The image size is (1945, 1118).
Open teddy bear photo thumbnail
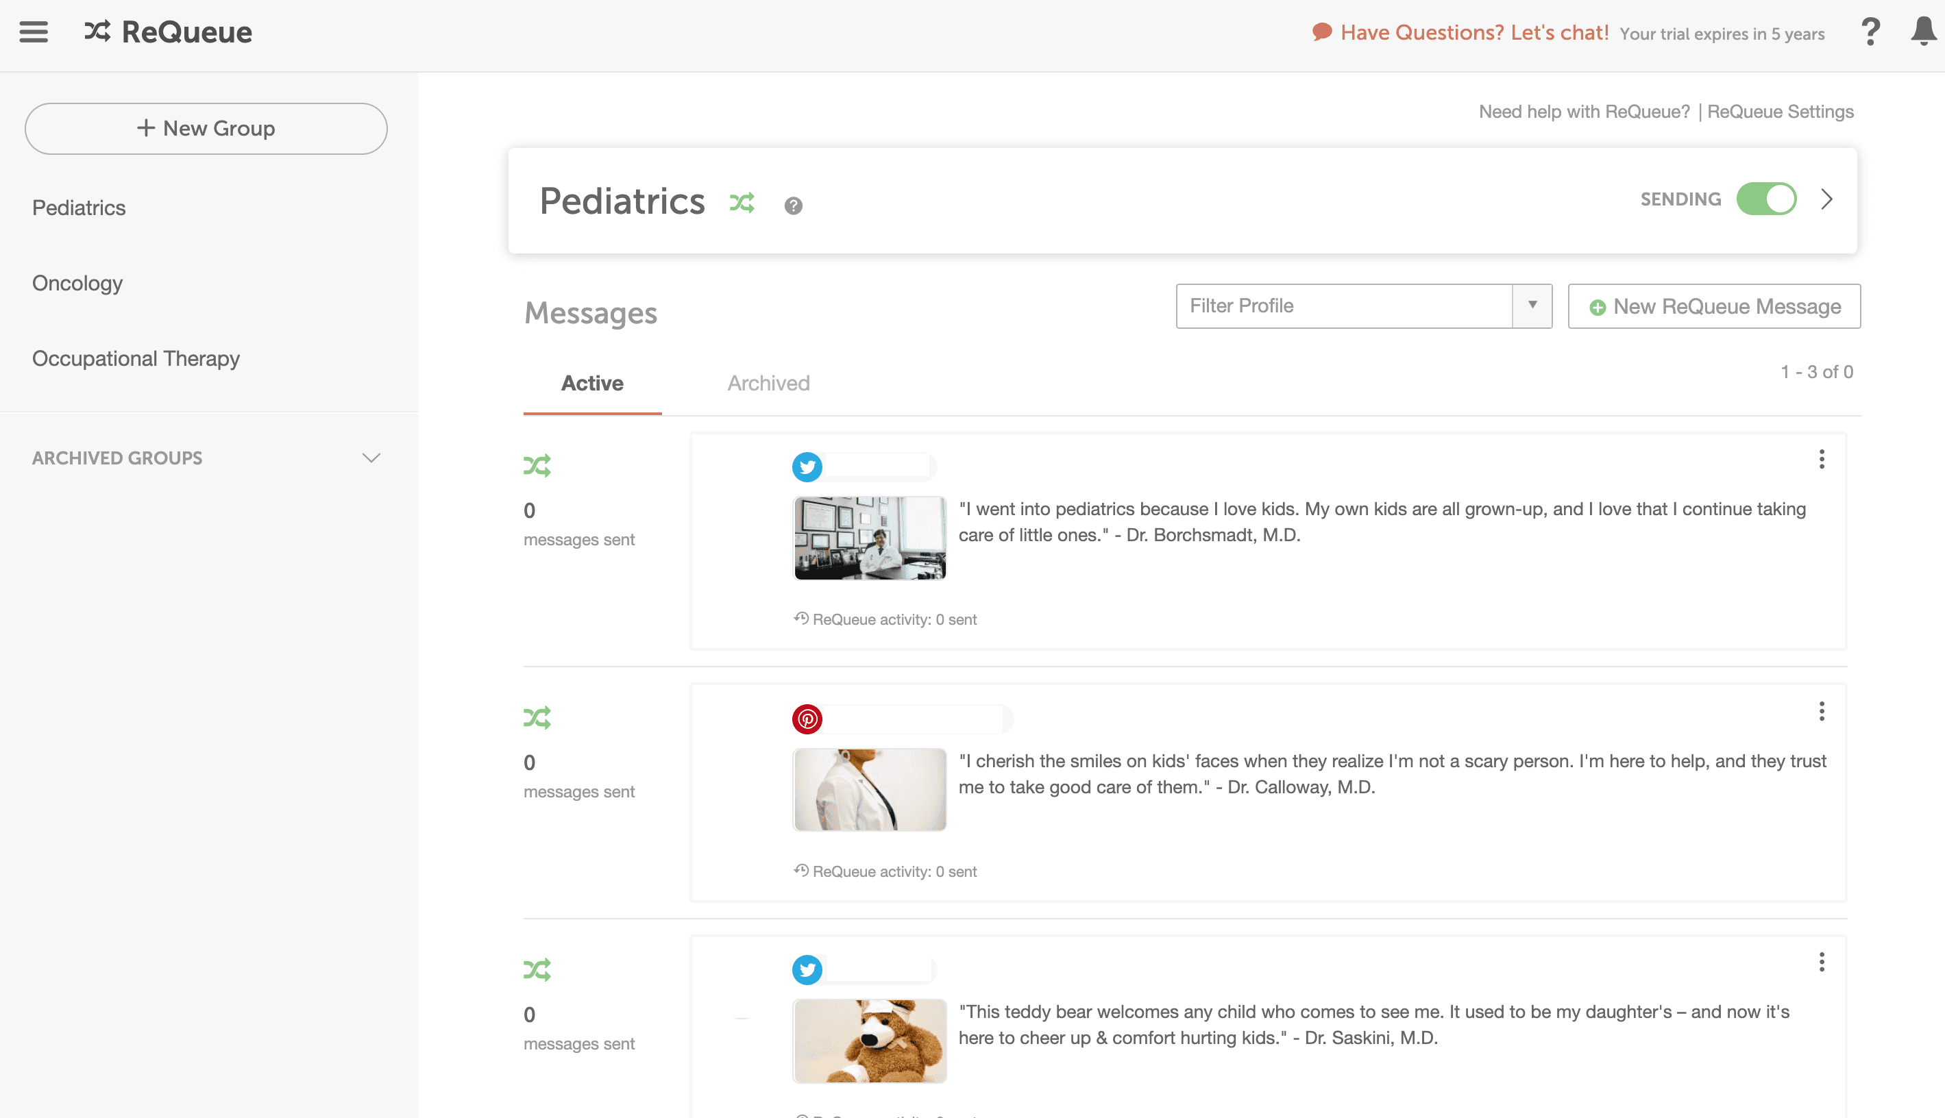pyautogui.click(x=870, y=1041)
